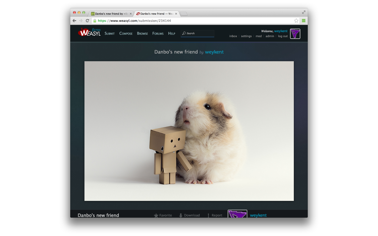Select the Danbo's new friend — Weasyl tab
378x236 pixels.
157,14
